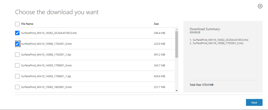Check SurfacePro4_Win10_14393_1708001_1.zip checkbox
268x110 pixels.
[17, 76]
